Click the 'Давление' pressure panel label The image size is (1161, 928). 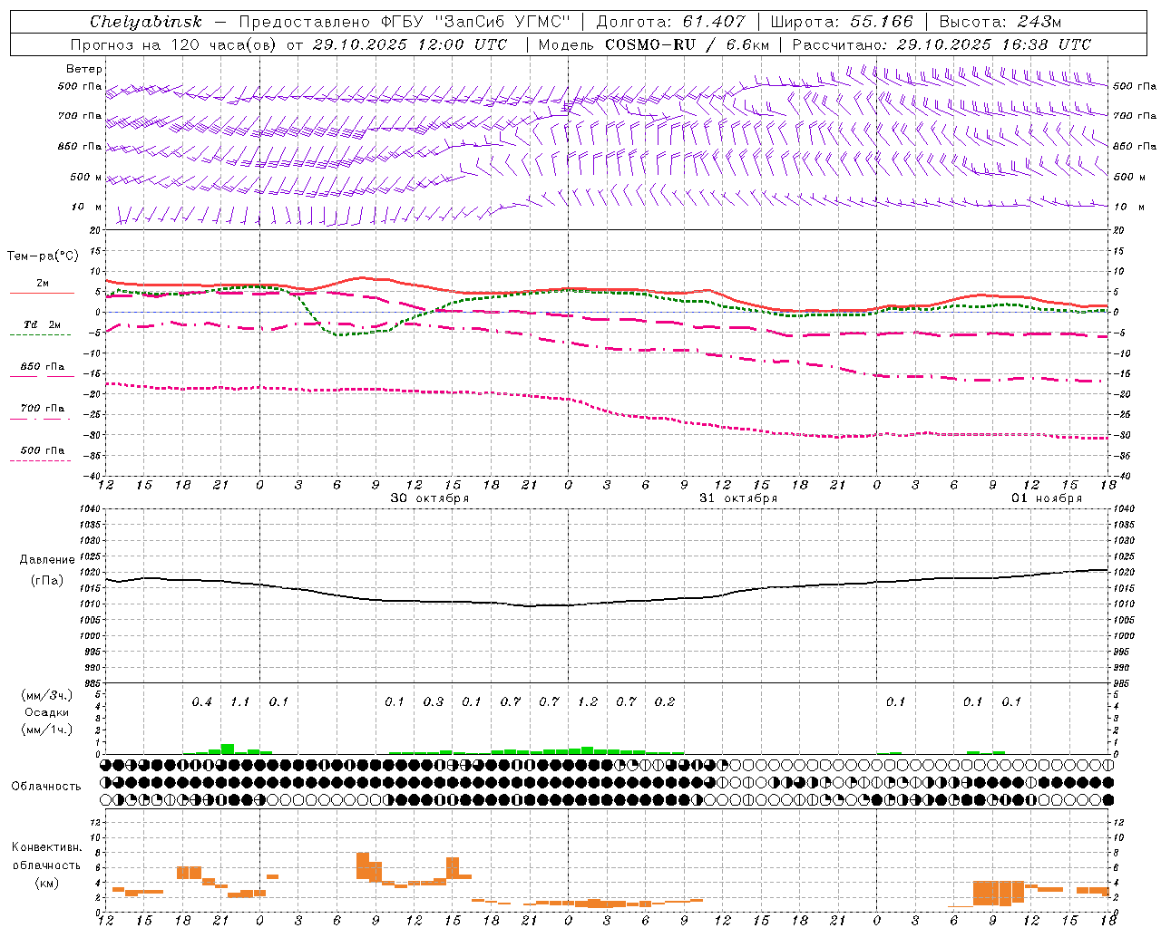tap(46, 560)
